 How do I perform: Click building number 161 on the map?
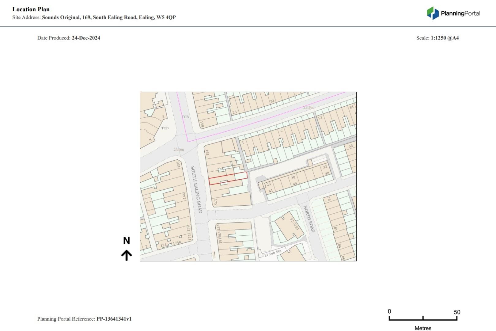coord(207,153)
